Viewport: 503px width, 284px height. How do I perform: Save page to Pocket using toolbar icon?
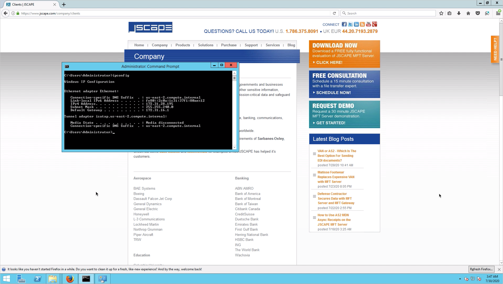pyautogui.click(x=478, y=13)
